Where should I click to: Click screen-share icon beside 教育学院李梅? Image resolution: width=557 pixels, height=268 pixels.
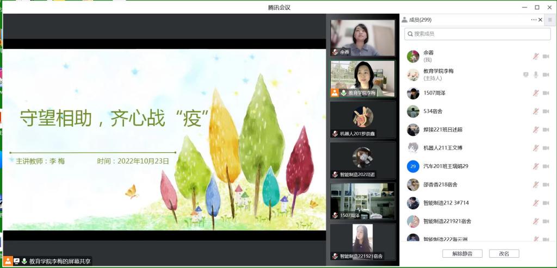coord(525,74)
